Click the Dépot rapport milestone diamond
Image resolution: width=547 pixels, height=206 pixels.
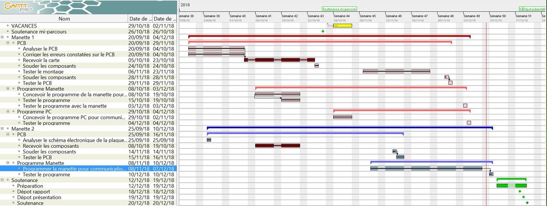click(520, 191)
